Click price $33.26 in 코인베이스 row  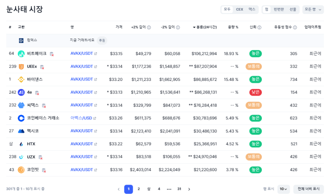coord(116,118)
